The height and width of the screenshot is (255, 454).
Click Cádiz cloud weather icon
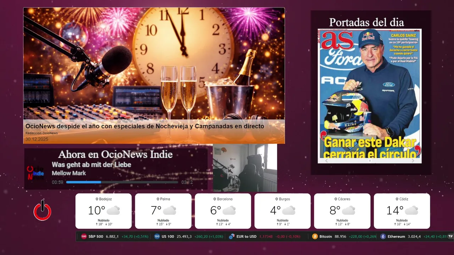click(411, 210)
